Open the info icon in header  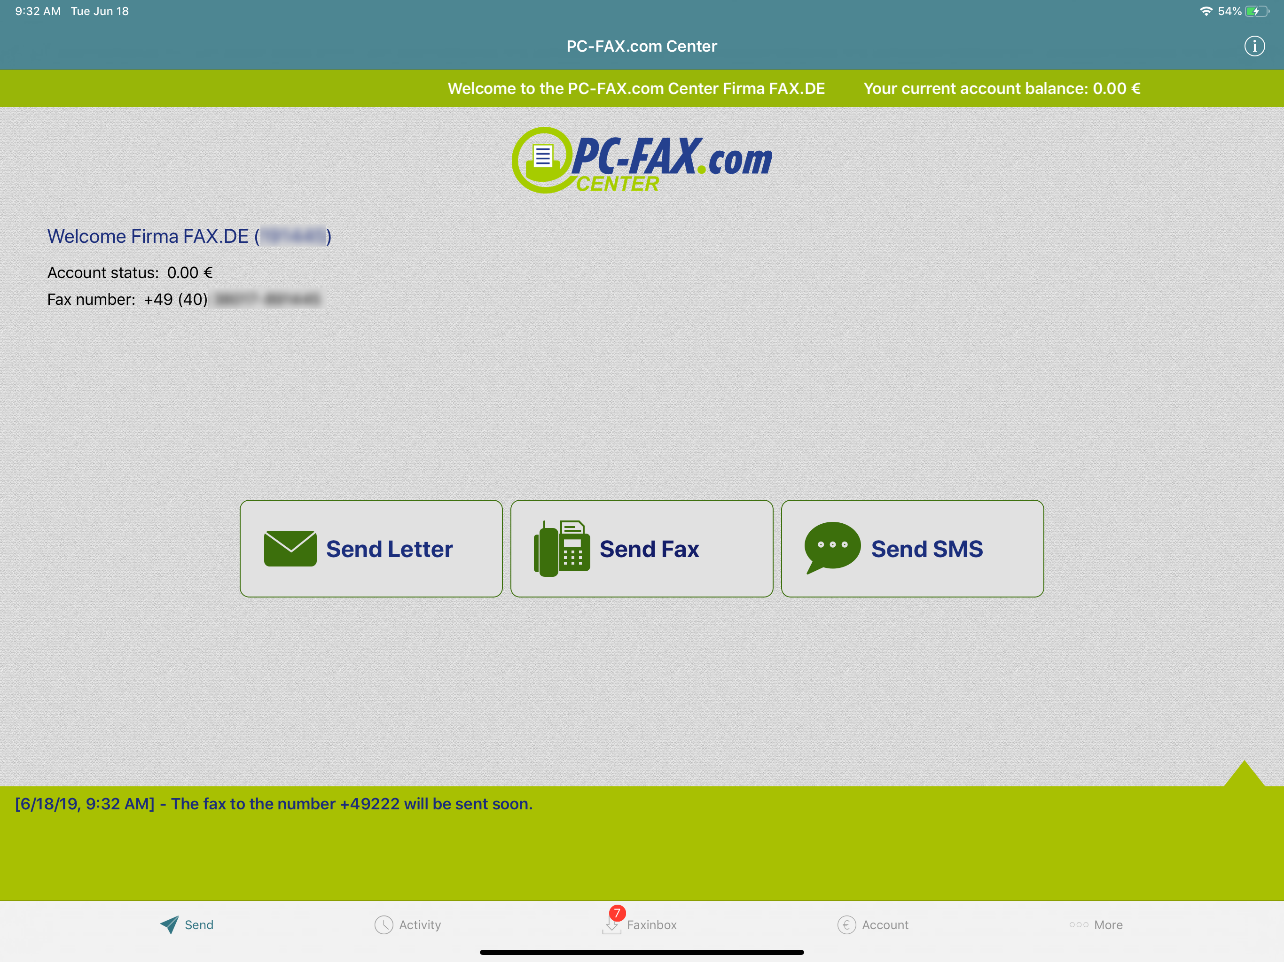tap(1254, 47)
